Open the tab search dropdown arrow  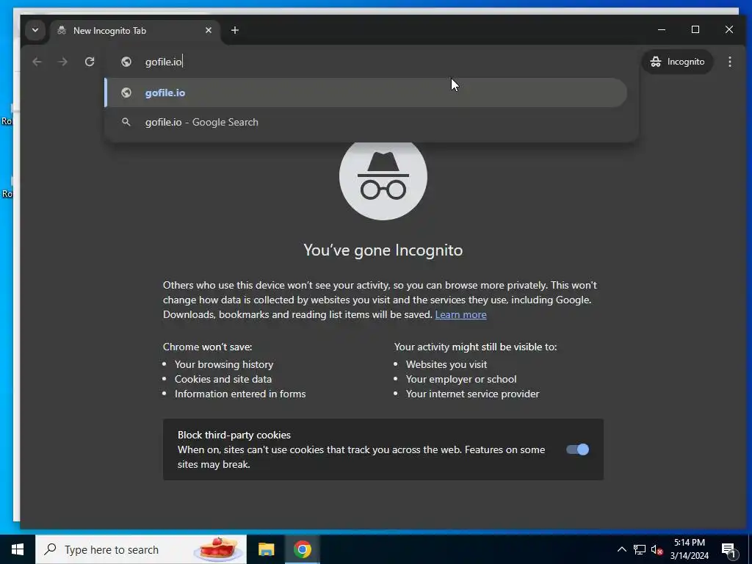(35, 30)
